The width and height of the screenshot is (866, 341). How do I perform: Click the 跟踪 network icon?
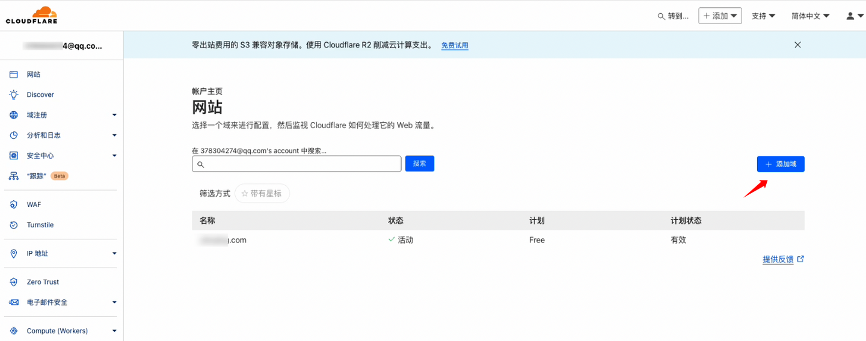pos(14,176)
